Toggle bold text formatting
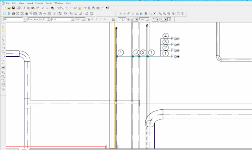 point(92,19)
